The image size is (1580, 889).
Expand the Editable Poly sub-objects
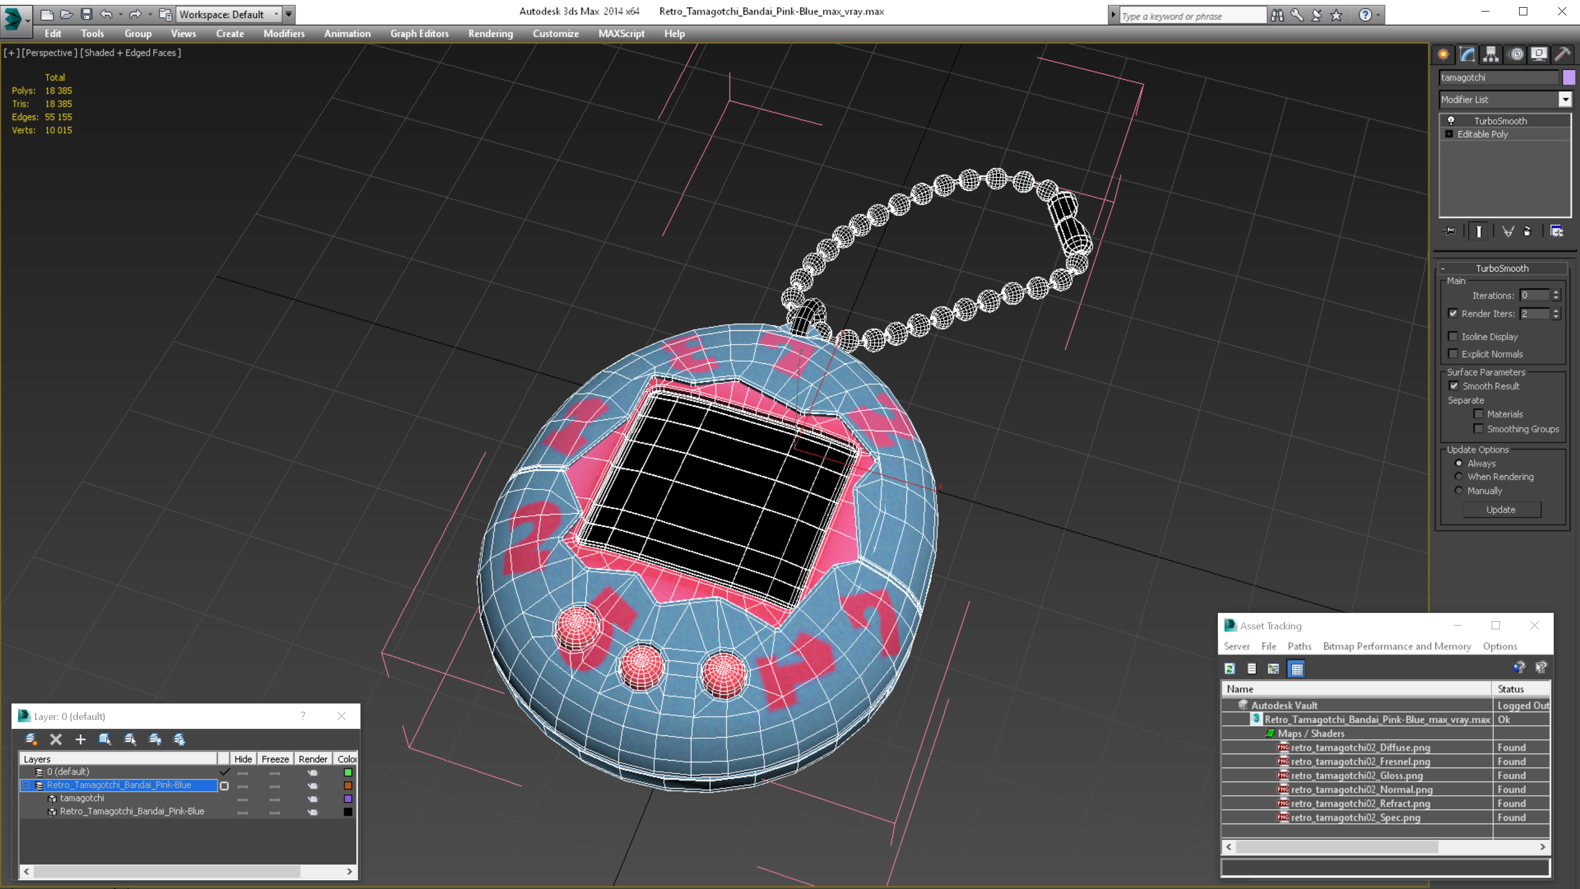(1449, 134)
